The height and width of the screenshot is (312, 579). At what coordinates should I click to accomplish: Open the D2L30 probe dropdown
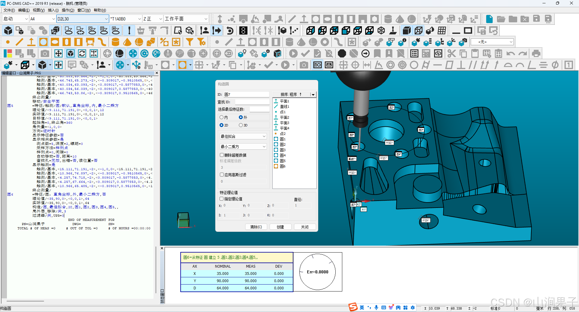tap(83, 19)
